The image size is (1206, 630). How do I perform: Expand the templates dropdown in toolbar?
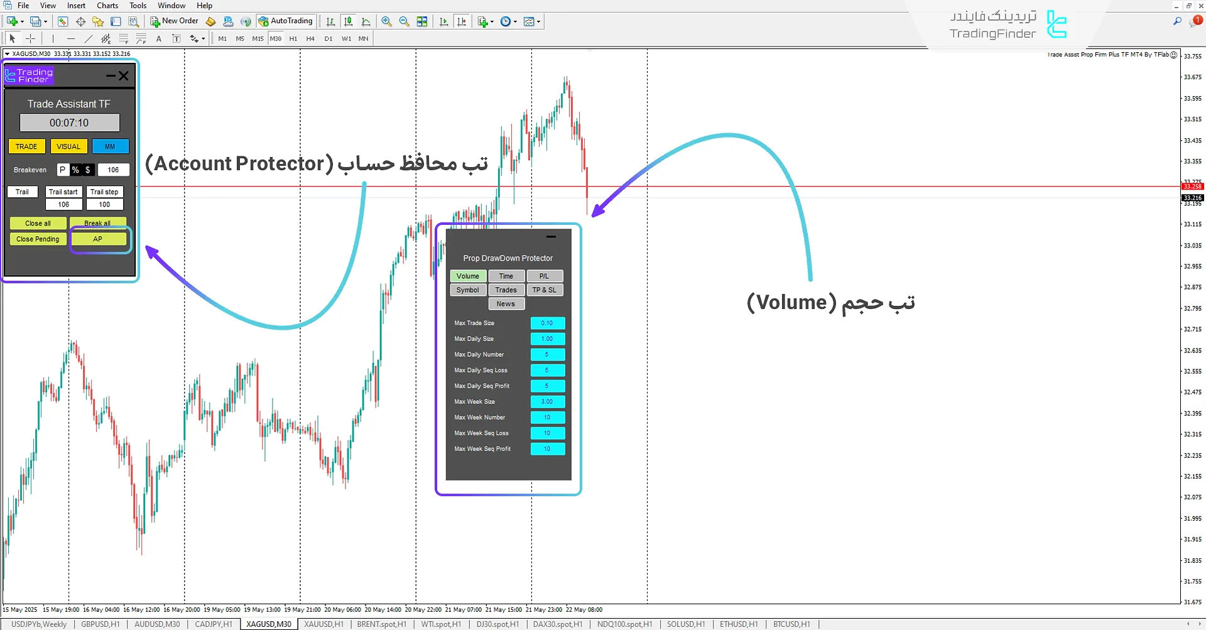click(x=538, y=22)
